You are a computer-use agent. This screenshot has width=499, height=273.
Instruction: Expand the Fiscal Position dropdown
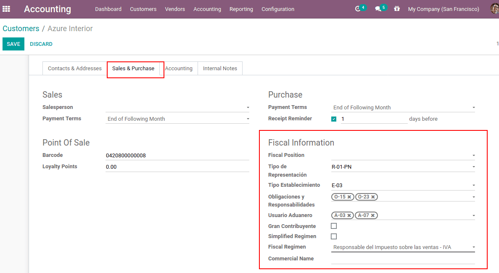point(473,156)
